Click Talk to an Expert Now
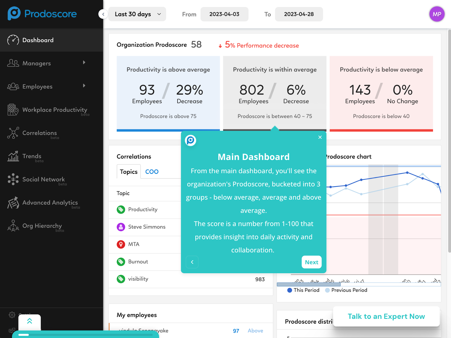 (386, 316)
